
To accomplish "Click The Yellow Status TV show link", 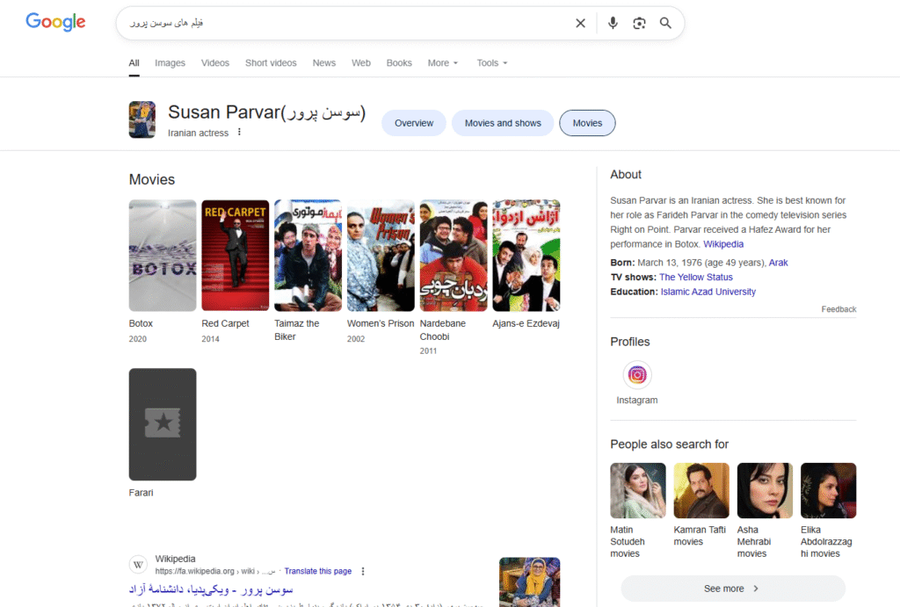I will [x=695, y=277].
